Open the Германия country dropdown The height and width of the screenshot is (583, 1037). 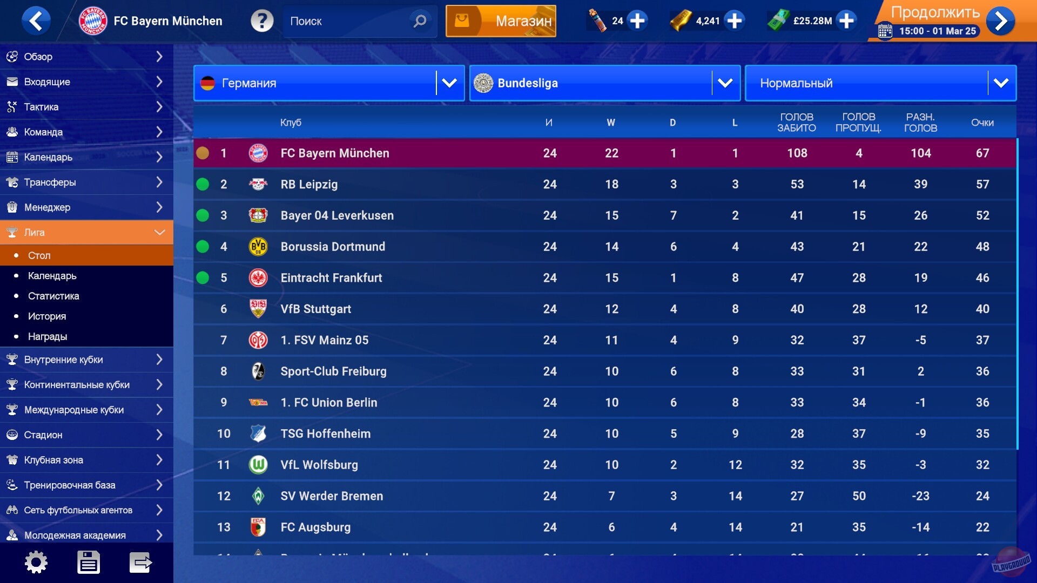(328, 83)
